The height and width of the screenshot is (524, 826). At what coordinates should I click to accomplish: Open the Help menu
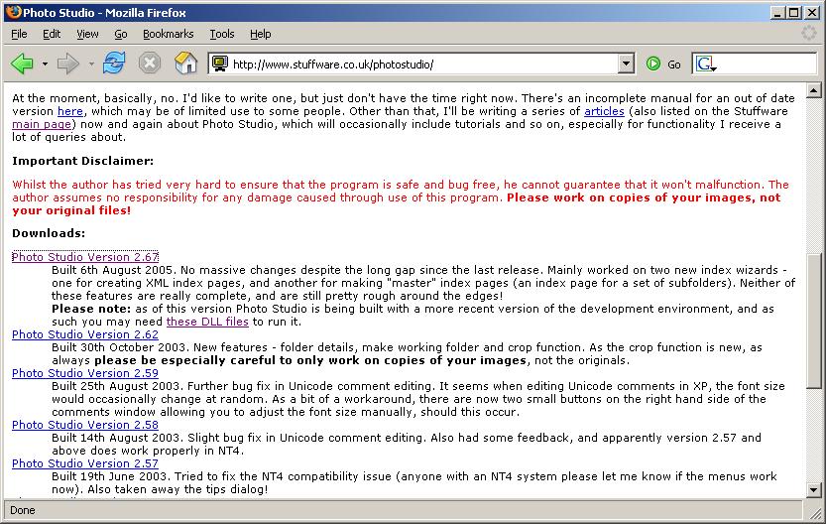260,34
